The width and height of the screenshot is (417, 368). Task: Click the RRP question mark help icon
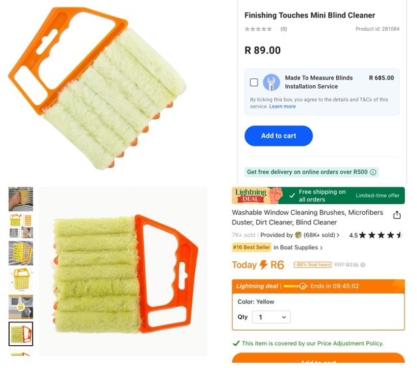coord(363,265)
